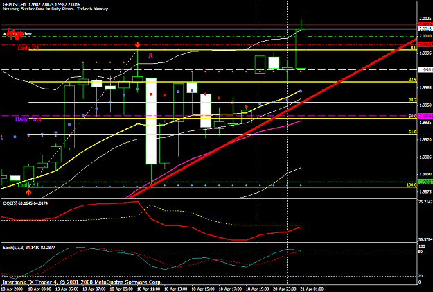
Task: Click the 0.0 Fibonacci level label
Action: (414, 48)
